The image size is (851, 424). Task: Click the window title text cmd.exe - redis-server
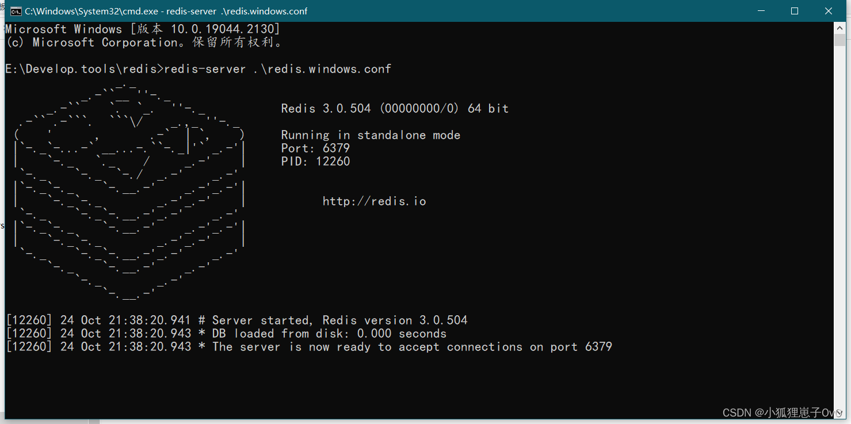[166, 12]
